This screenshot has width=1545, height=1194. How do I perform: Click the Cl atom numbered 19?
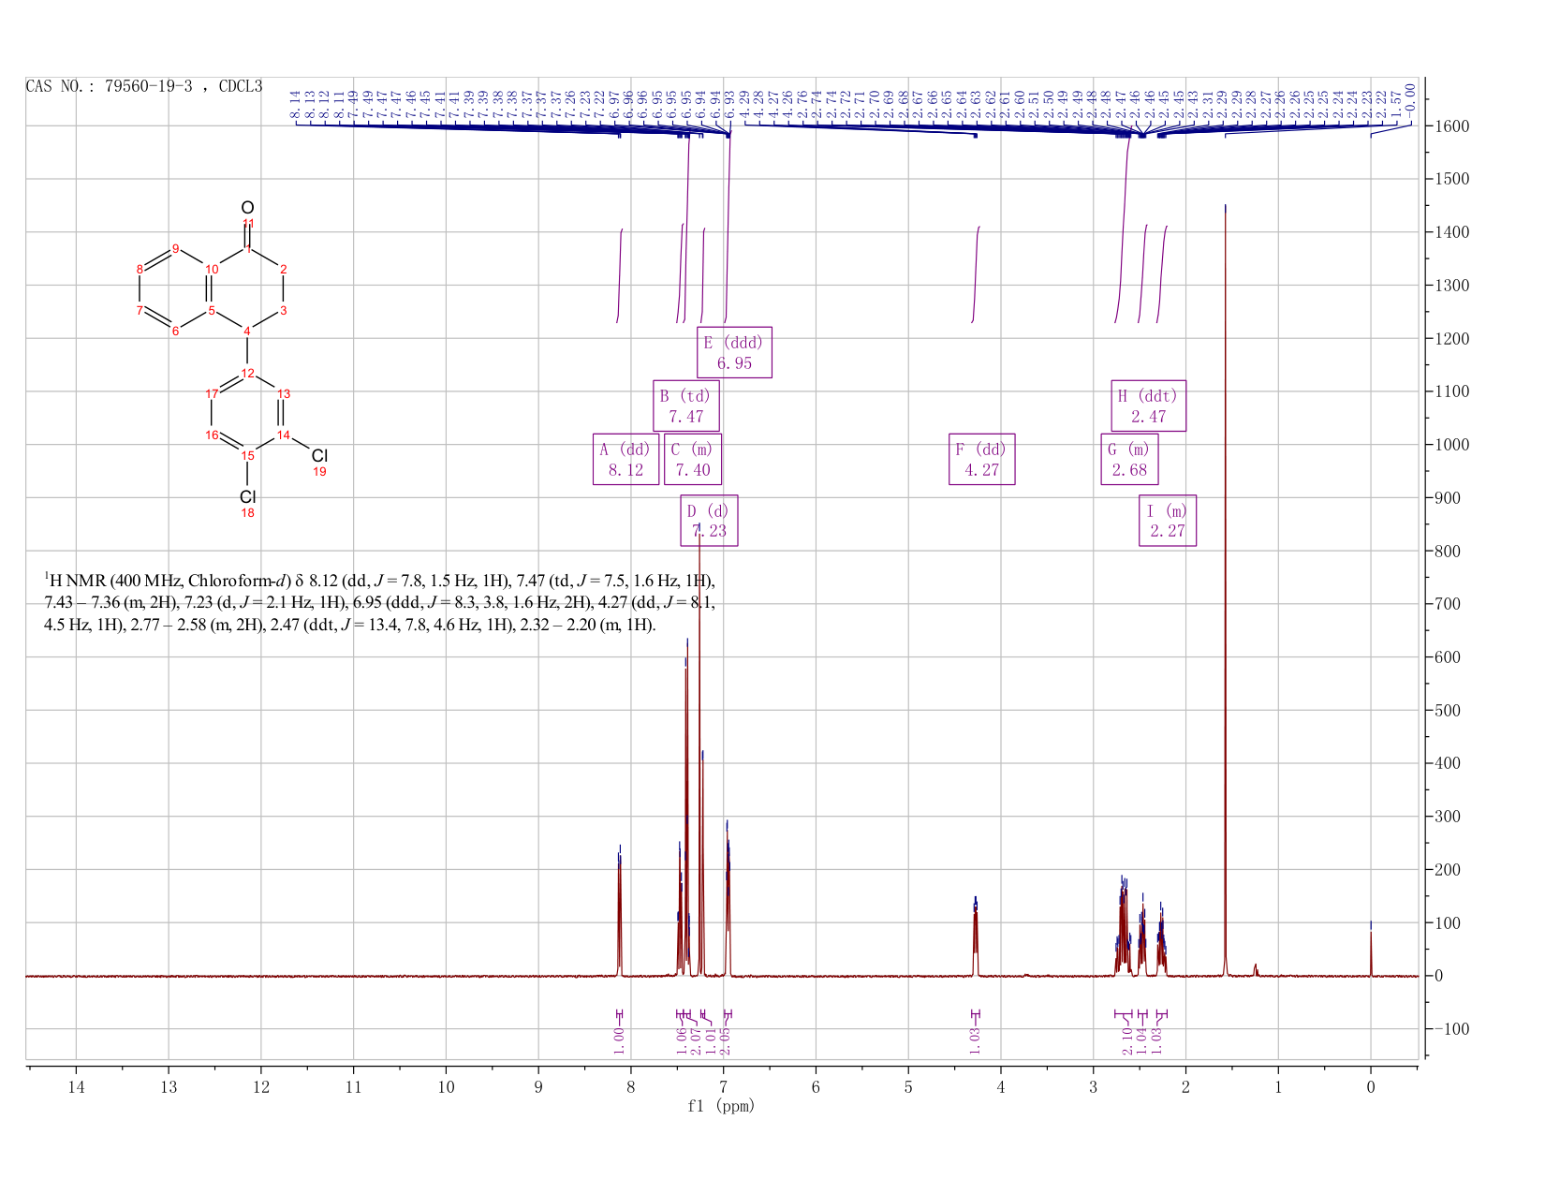click(x=319, y=455)
